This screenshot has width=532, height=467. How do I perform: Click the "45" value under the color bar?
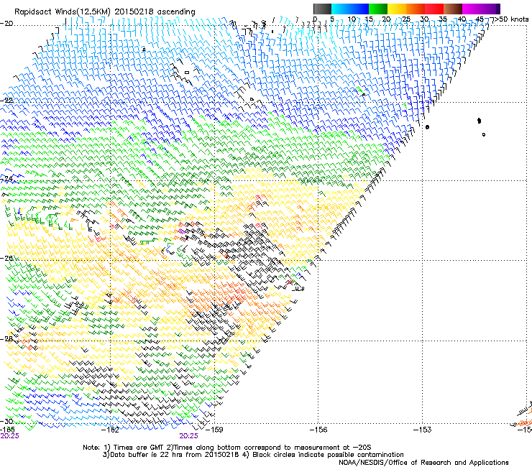(x=480, y=19)
